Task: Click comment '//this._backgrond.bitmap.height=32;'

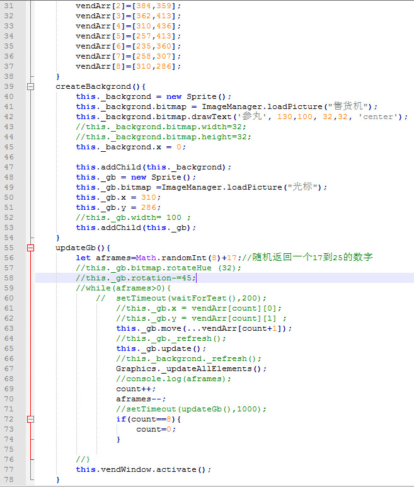Action: [x=163, y=137]
